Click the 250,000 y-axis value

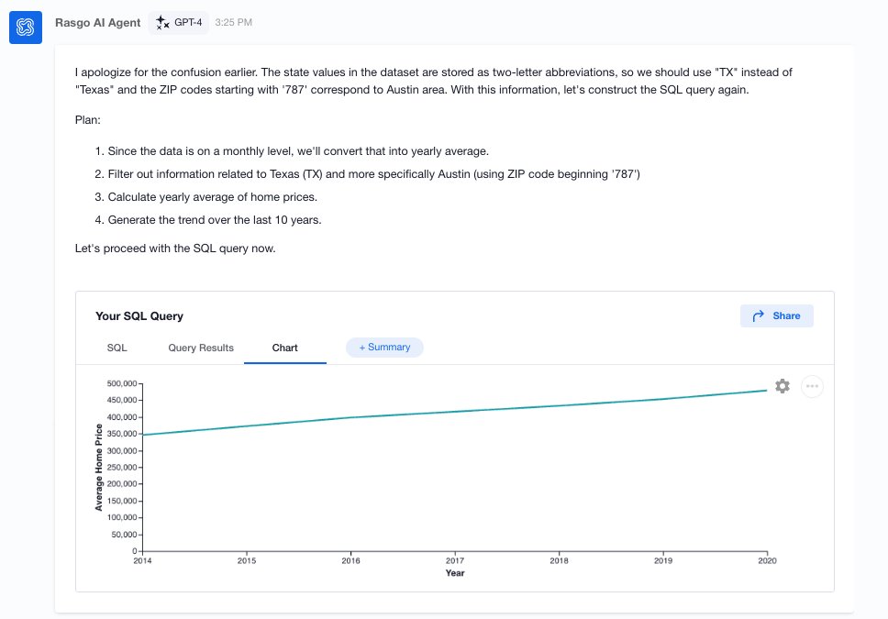(x=122, y=467)
